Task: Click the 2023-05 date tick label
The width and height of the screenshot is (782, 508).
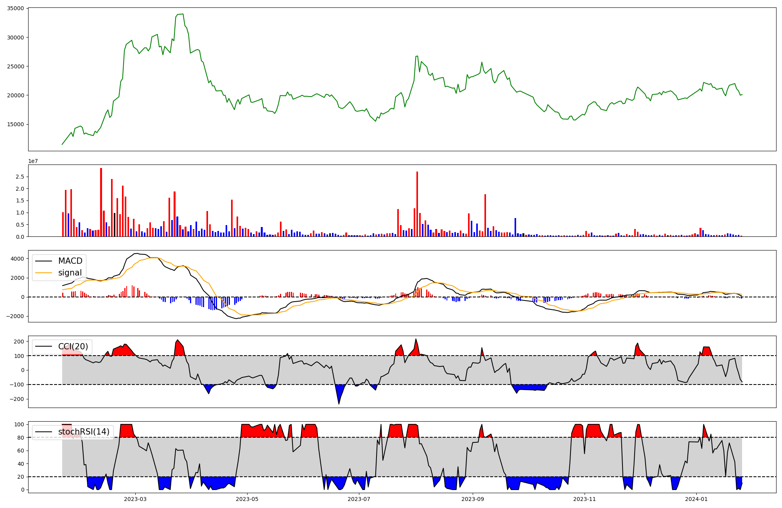Action: [x=247, y=499]
